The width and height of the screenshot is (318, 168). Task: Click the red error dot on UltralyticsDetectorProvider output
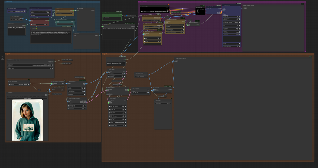(x=161, y=19)
